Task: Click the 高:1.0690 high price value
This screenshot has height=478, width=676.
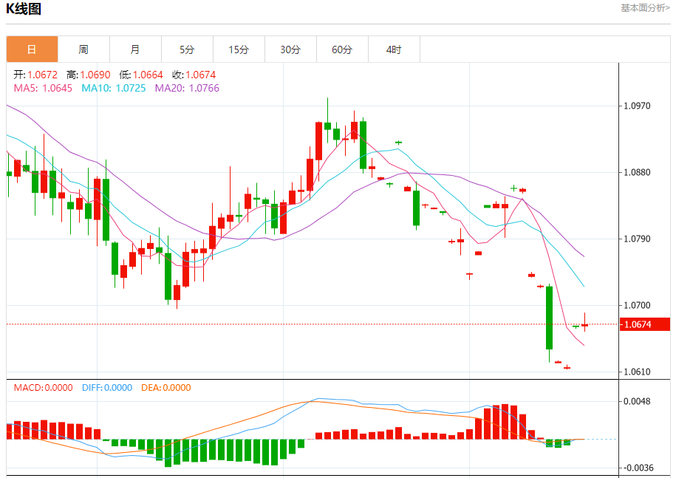Action: click(x=89, y=75)
